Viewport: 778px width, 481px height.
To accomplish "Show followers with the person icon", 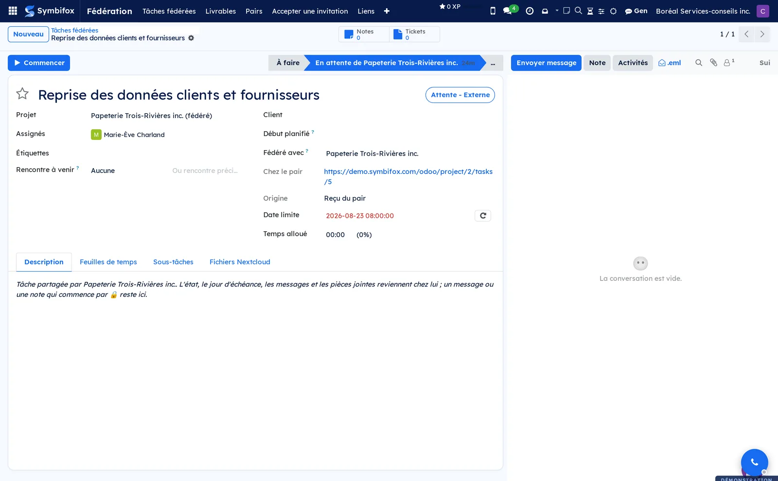I will click(x=728, y=63).
